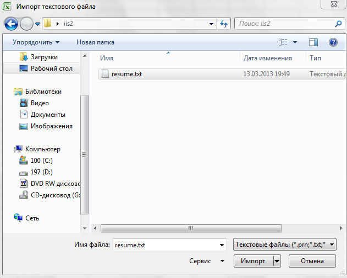The width and height of the screenshot is (347, 278).
Task: Click the file list scroll-right arrow
Action: 342,228
